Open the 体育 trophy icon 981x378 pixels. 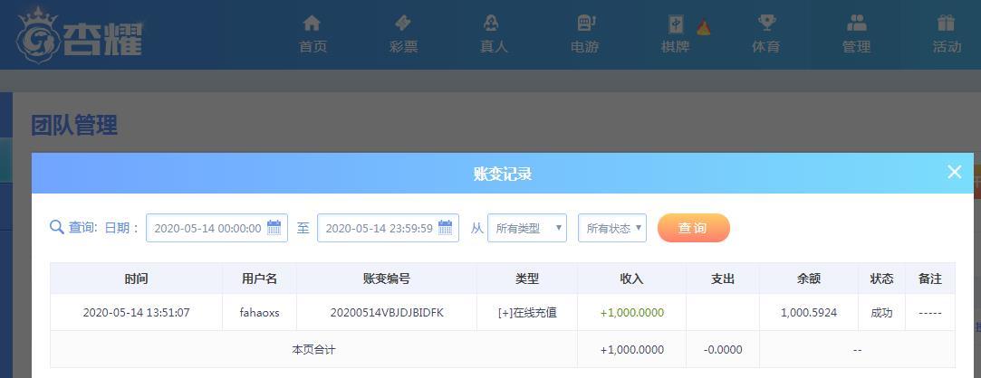pyautogui.click(x=765, y=24)
